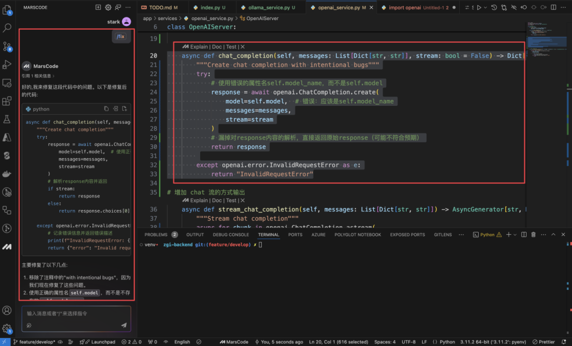The image size is (572, 346).
Task: Click Explain code lens above line 20
Action: tap(199, 47)
